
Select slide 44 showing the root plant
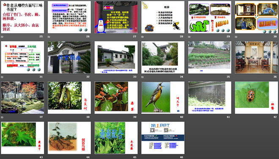(x=69, y=138)
